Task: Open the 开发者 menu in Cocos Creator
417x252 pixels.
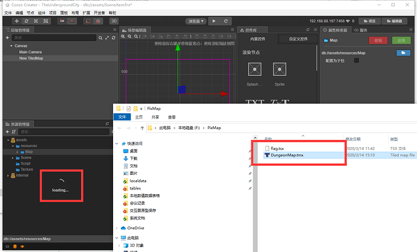Action: [x=99, y=13]
